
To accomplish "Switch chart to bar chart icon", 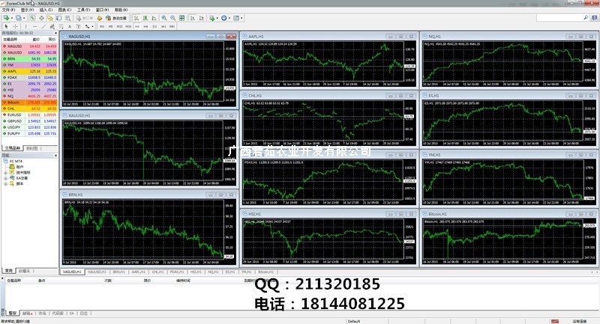I will click(136, 18).
